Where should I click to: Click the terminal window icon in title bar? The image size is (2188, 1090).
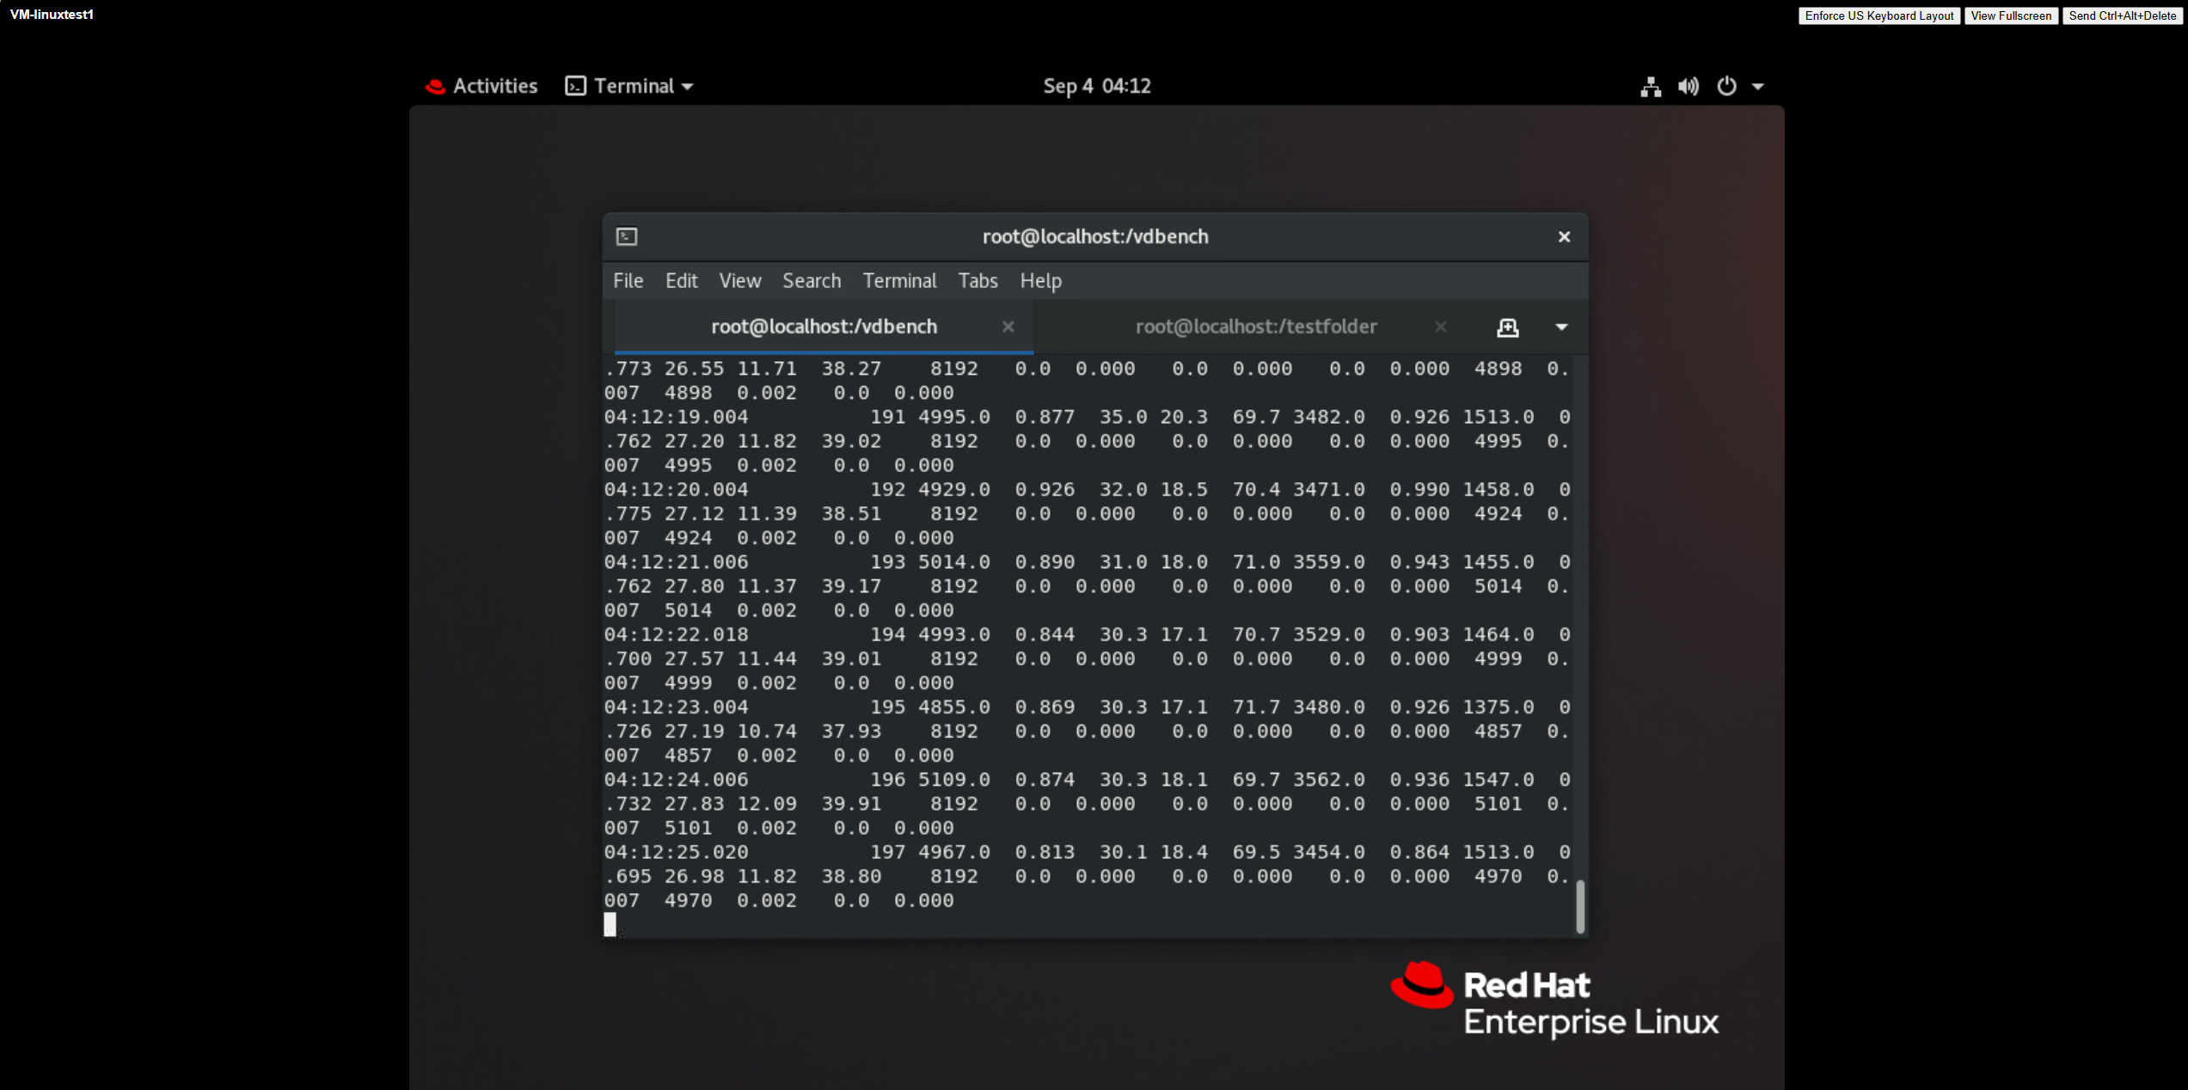tap(627, 236)
